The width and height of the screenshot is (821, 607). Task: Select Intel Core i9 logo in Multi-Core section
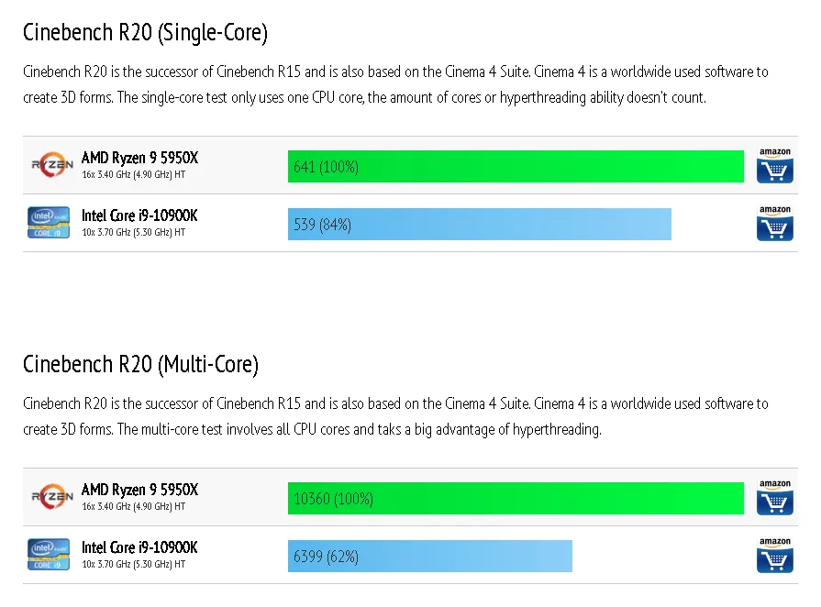[x=50, y=555]
